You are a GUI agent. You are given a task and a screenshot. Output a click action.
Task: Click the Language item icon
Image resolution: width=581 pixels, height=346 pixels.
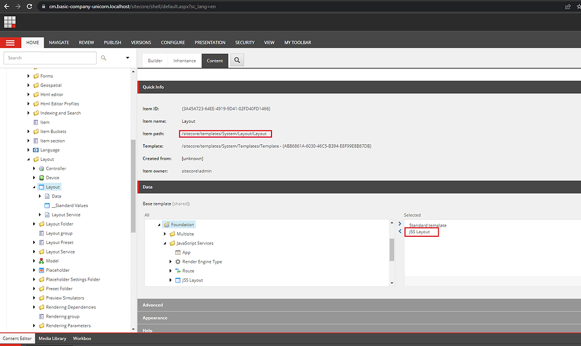click(36, 150)
